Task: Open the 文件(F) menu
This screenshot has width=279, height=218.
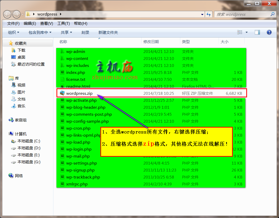Action: point(13,23)
